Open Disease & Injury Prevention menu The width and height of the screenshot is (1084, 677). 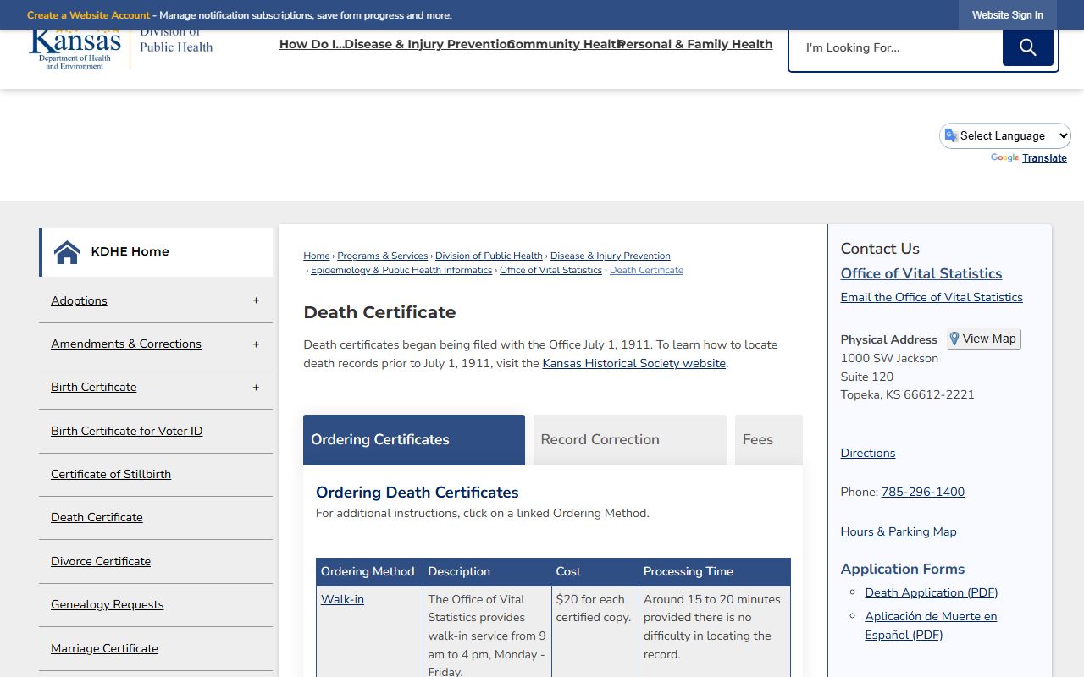pyautogui.click(x=429, y=44)
